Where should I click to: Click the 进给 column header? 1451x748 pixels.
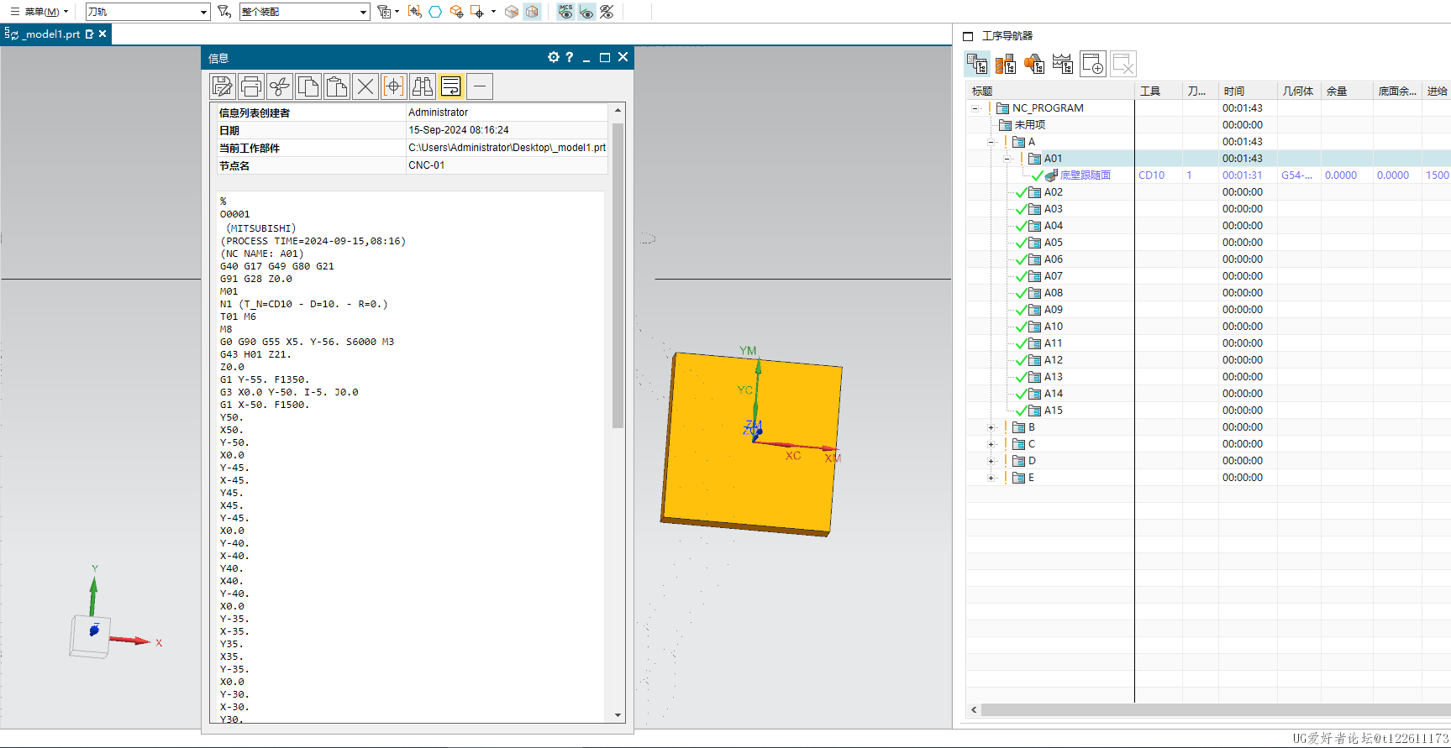coord(1438,91)
